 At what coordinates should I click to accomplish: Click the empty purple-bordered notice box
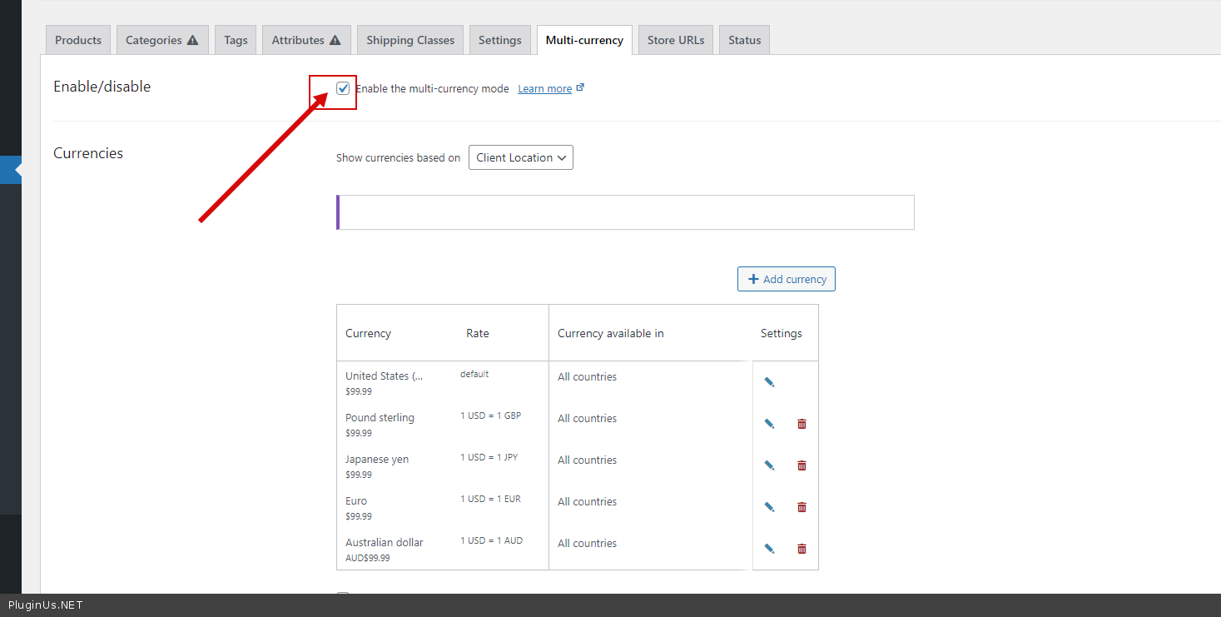pyautogui.click(x=625, y=212)
